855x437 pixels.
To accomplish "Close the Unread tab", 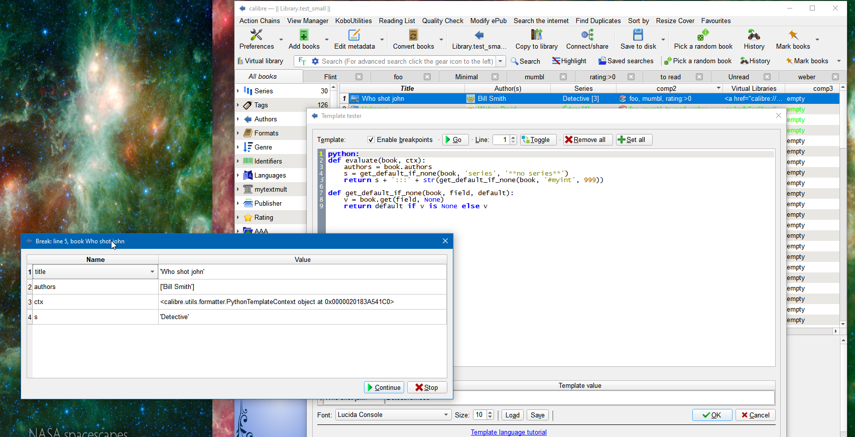I will [767, 77].
